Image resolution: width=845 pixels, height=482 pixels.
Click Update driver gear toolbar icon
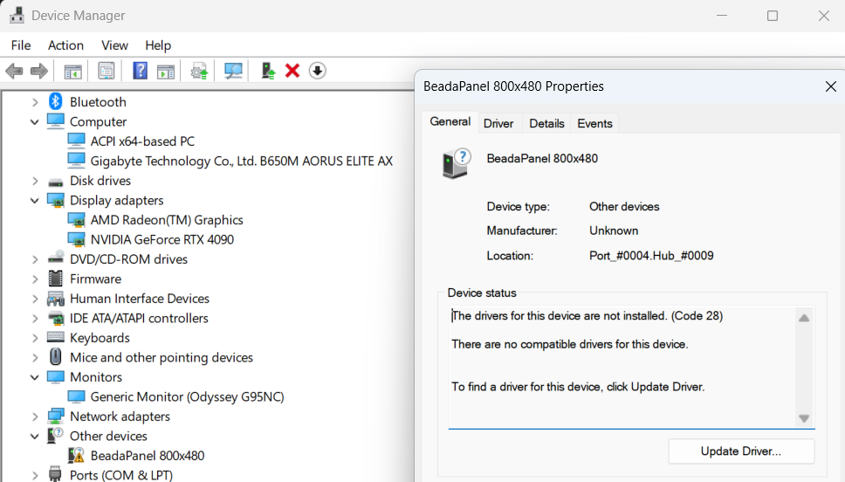click(199, 71)
